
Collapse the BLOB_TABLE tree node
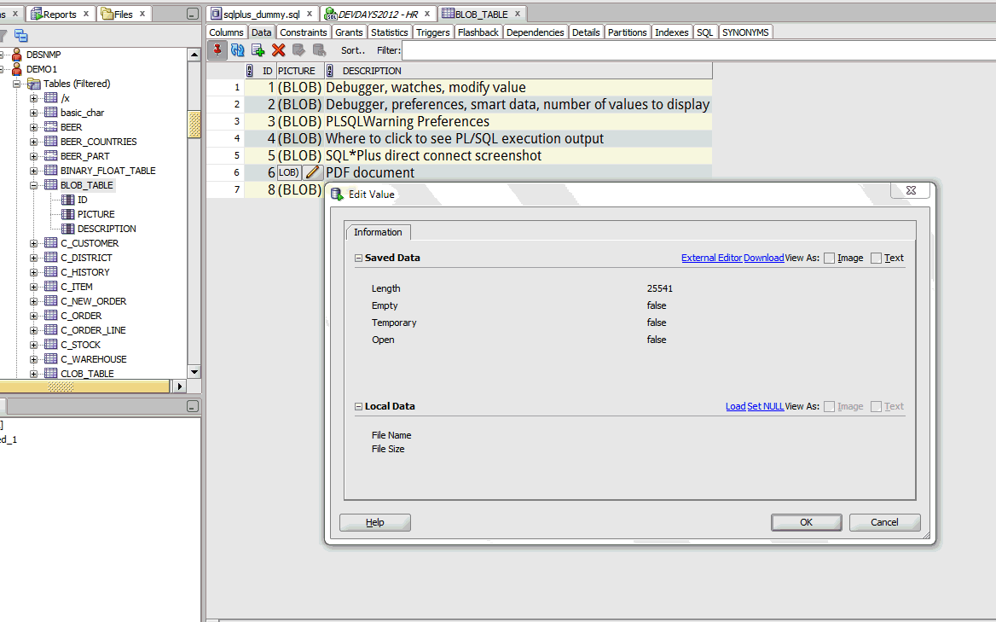tap(34, 185)
